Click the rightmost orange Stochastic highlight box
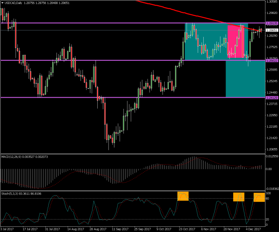This screenshot has height=232, width=279. [x=259, y=197]
